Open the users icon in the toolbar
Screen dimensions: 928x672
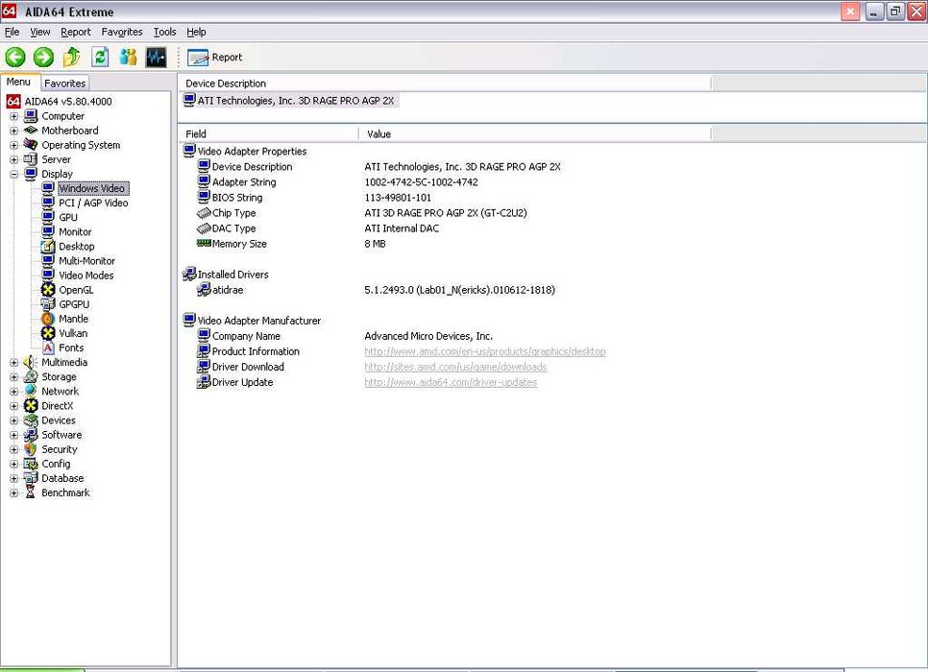click(x=128, y=58)
